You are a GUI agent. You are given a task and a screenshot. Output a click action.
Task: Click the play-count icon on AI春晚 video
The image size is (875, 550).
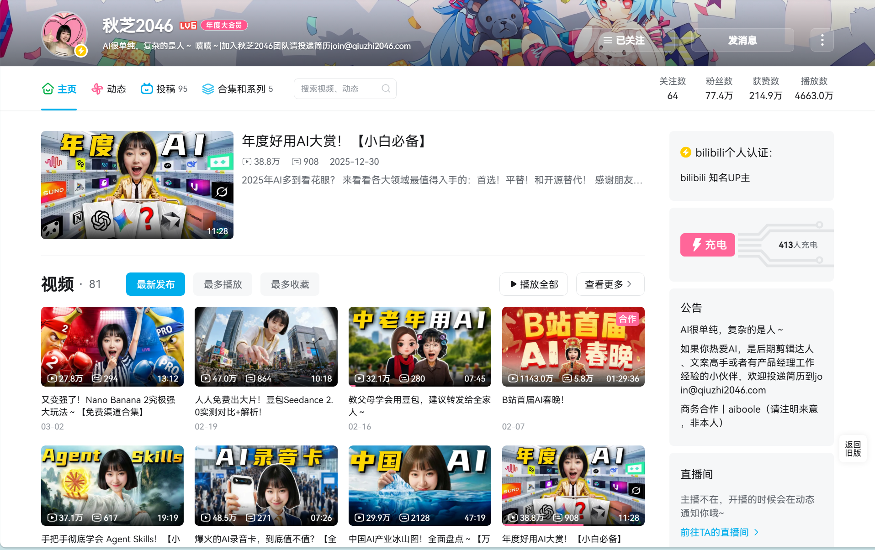[x=513, y=378]
